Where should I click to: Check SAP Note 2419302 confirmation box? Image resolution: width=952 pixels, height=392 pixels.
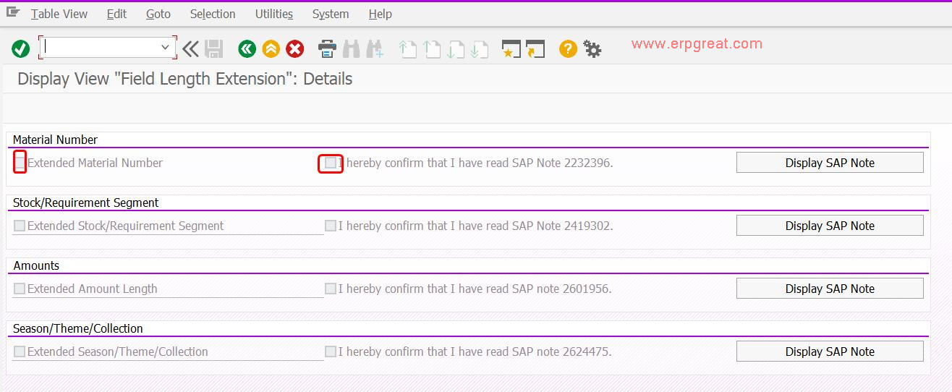pyautogui.click(x=331, y=226)
